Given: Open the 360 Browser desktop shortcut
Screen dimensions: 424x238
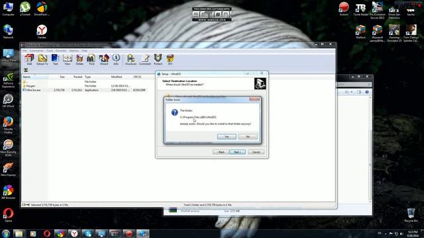Looking at the screenshot, I should coord(8,192).
